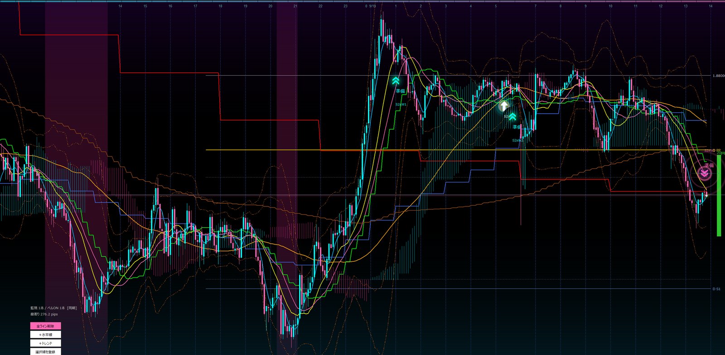725x355 pixels.
Task: Click the white up-arrow signal marker
Action: click(504, 106)
